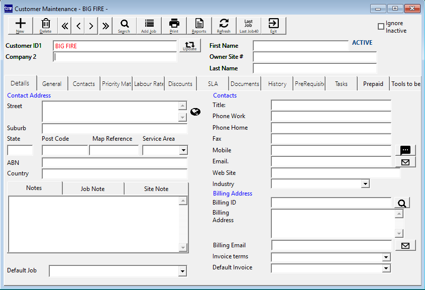Expand the Industry dropdown
Image resolution: width=425 pixels, height=290 pixels.
(x=366, y=183)
